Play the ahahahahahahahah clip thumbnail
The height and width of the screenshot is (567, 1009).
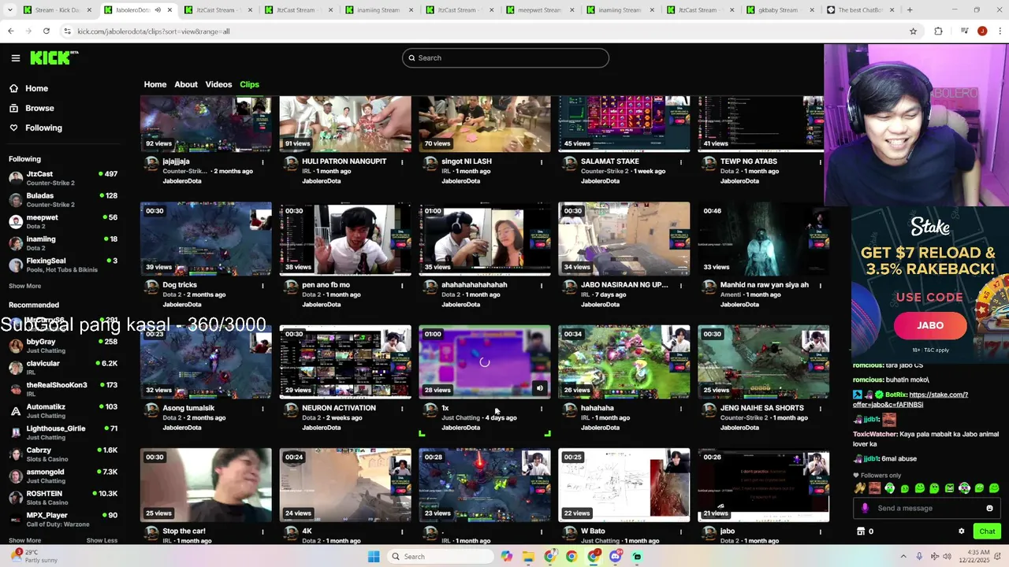coord(485,239)
